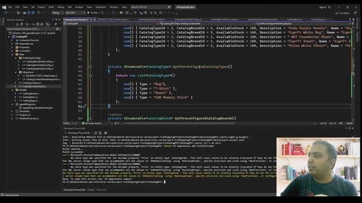Click the quick actions screwdriver icon on line 52
Screen dimensions: 362x203
pos(84,107)
